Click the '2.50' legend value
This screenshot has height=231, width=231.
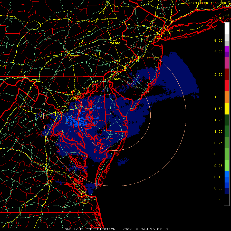(218, 74)
